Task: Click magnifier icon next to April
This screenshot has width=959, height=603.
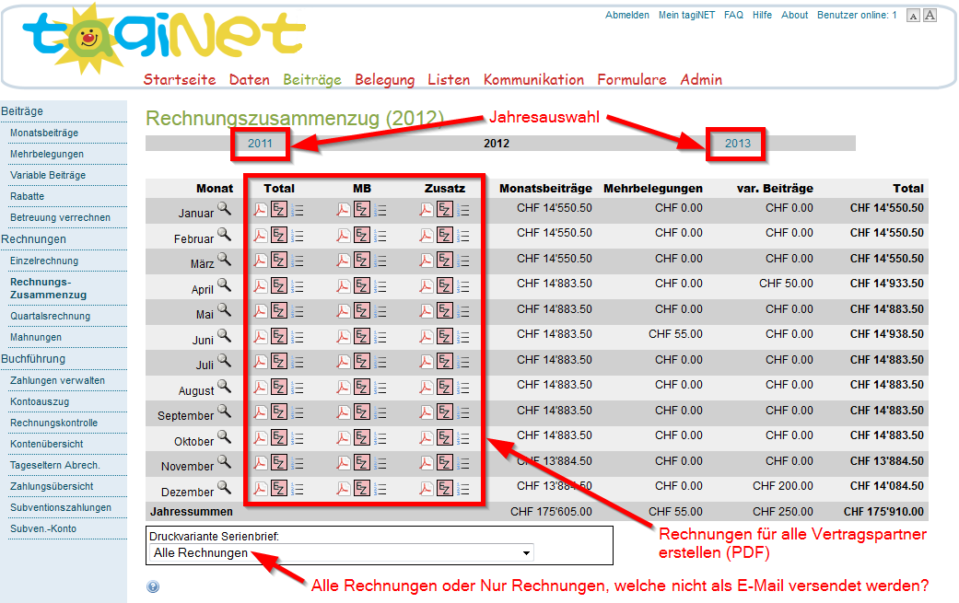Action: pos(224,285)
